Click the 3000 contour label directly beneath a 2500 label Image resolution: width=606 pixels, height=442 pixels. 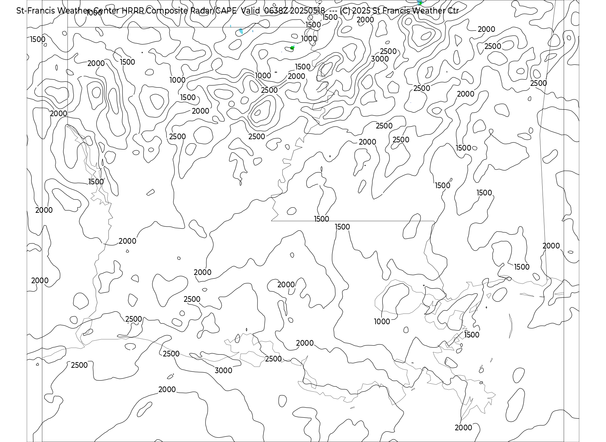(x=380, y=59)
